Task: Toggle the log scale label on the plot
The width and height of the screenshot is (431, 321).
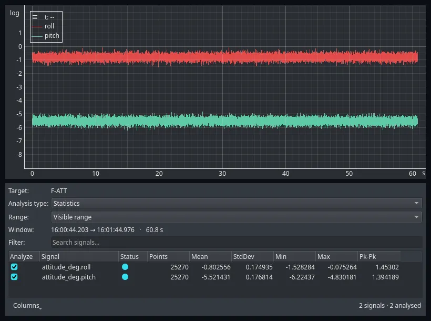Action: 15,13
